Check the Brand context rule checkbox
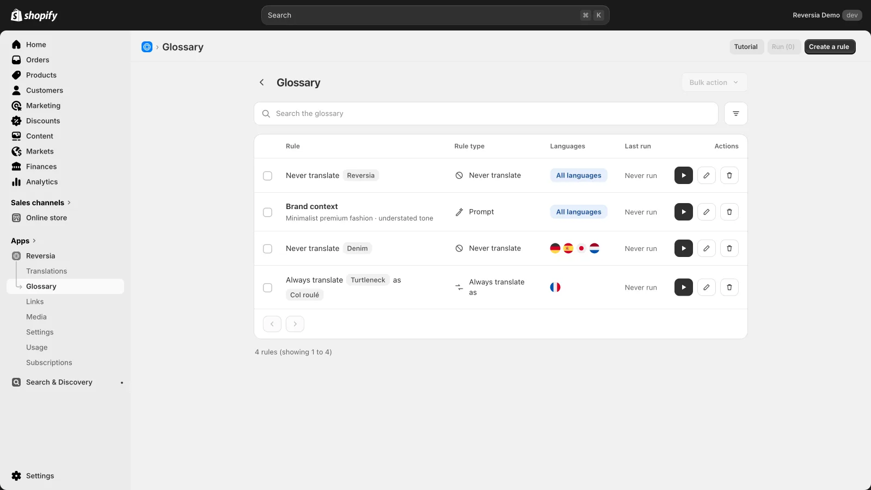871x490 pixels. tap(267, 212)
